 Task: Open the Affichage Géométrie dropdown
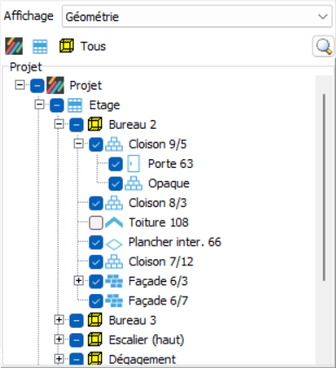point(197,17)
